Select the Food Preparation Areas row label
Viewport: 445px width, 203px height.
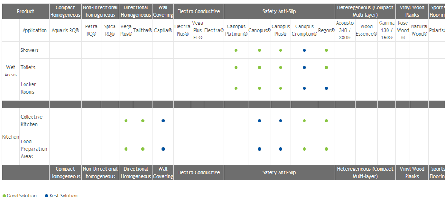(x=34, y=149)
